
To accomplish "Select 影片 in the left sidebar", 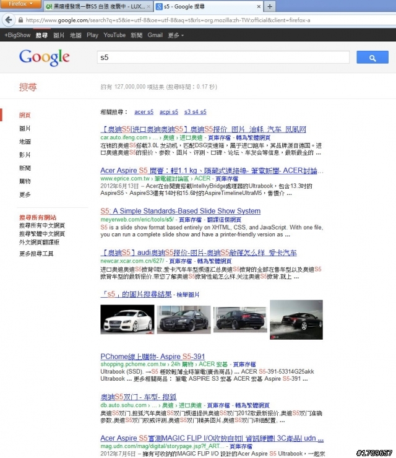I will (x=25, y=155).
